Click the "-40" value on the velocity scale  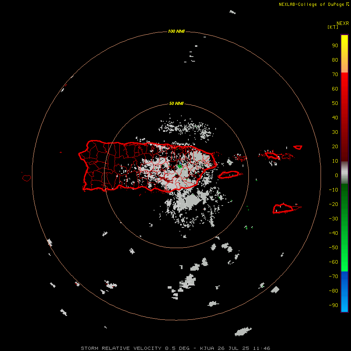click(x=333, y=233)
